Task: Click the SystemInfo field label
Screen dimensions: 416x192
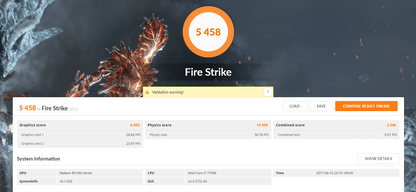Action: [x=28, y=181]
